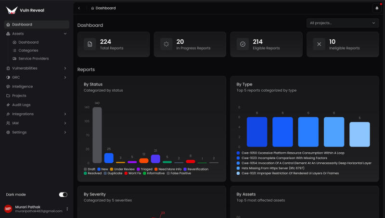Click the Cwe-1021 light blue legend swatch
The height and width of the screenshot is (218, 385).
tap(238, 173)
